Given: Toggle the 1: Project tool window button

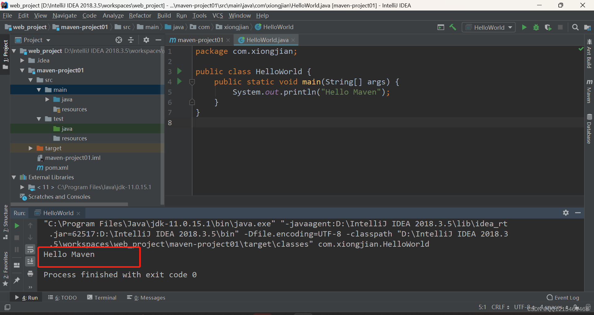Looking at the screenshot, I should tap(5, 55).
